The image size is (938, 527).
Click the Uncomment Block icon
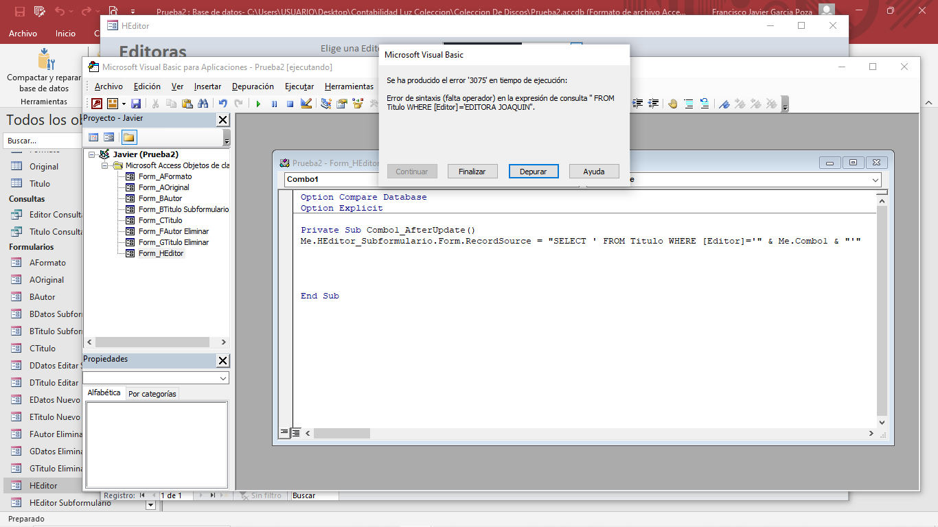pos(705,104)
